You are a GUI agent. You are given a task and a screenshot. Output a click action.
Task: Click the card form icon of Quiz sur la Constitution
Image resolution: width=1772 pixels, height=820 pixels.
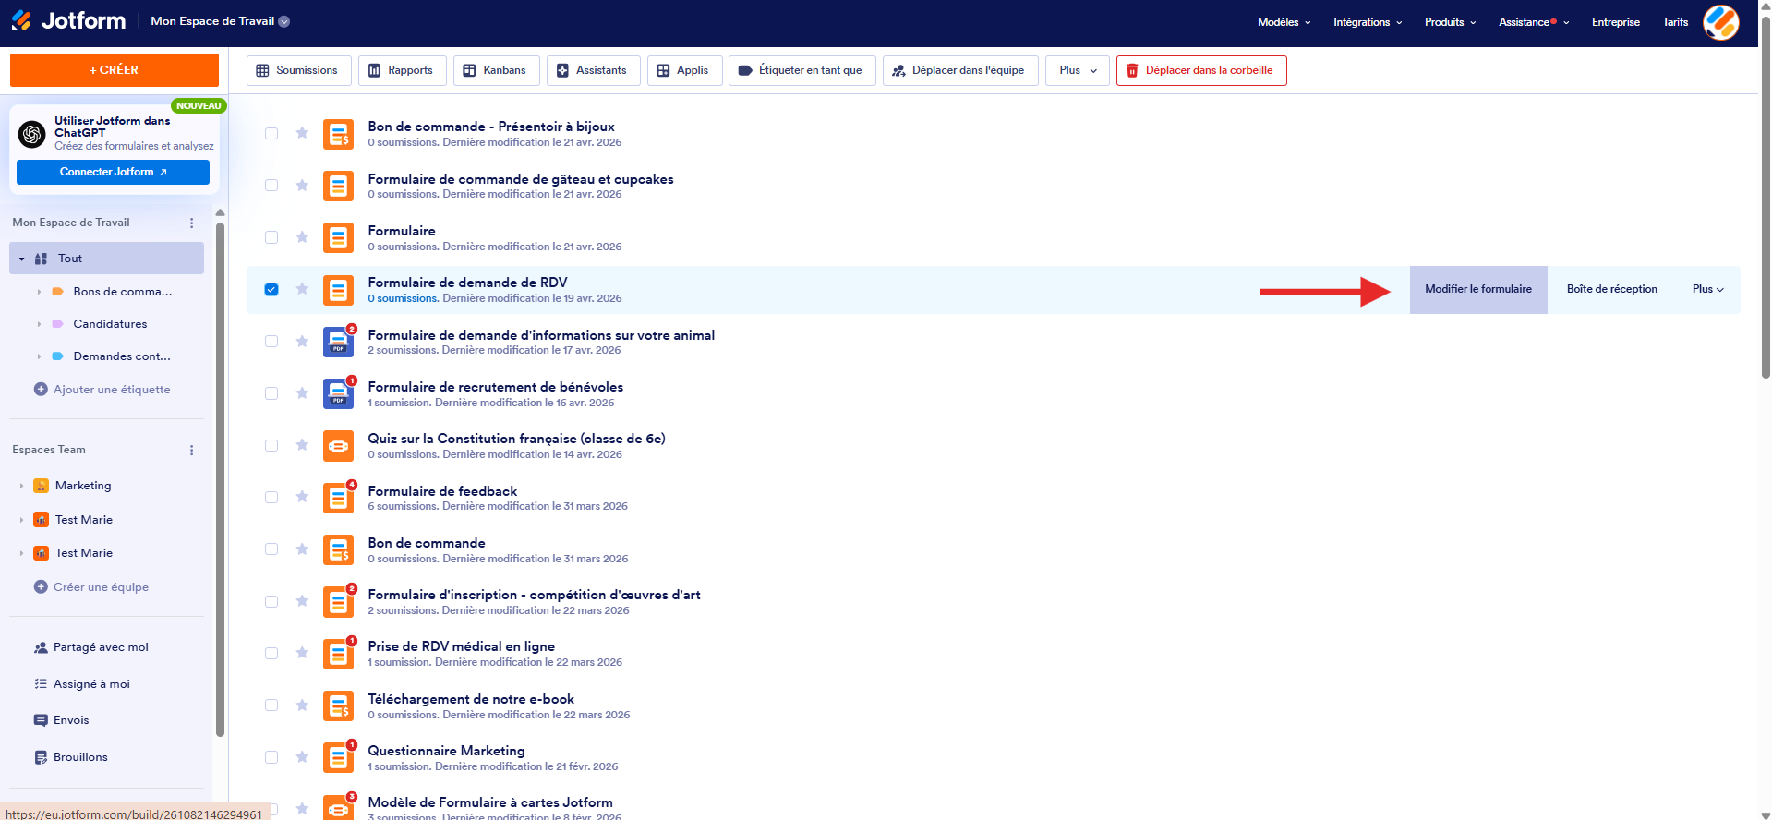(338, 446)
